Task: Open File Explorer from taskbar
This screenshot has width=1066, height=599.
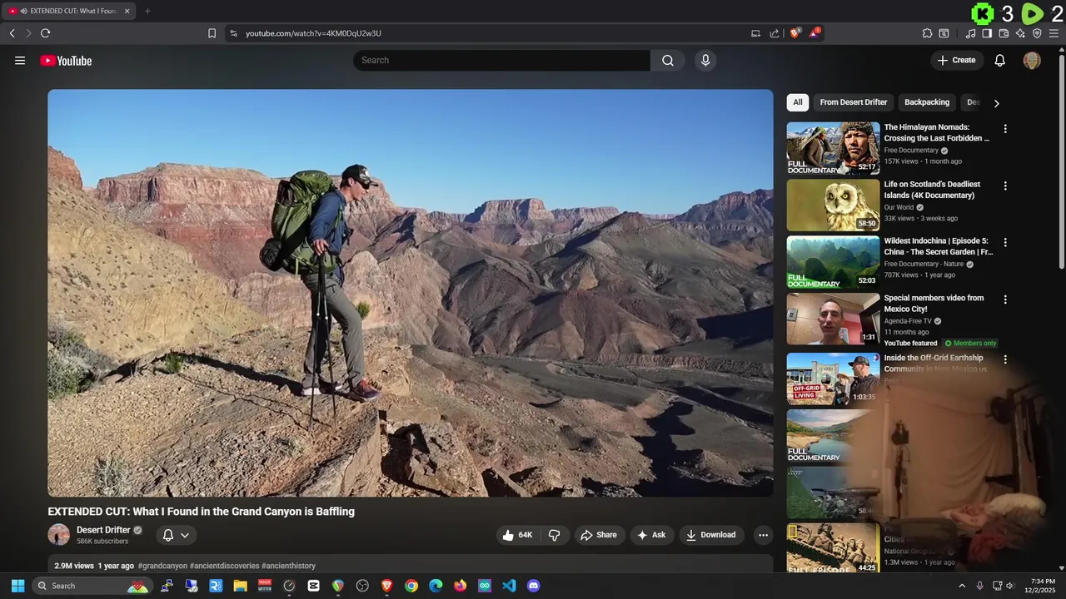Action: 240,586
